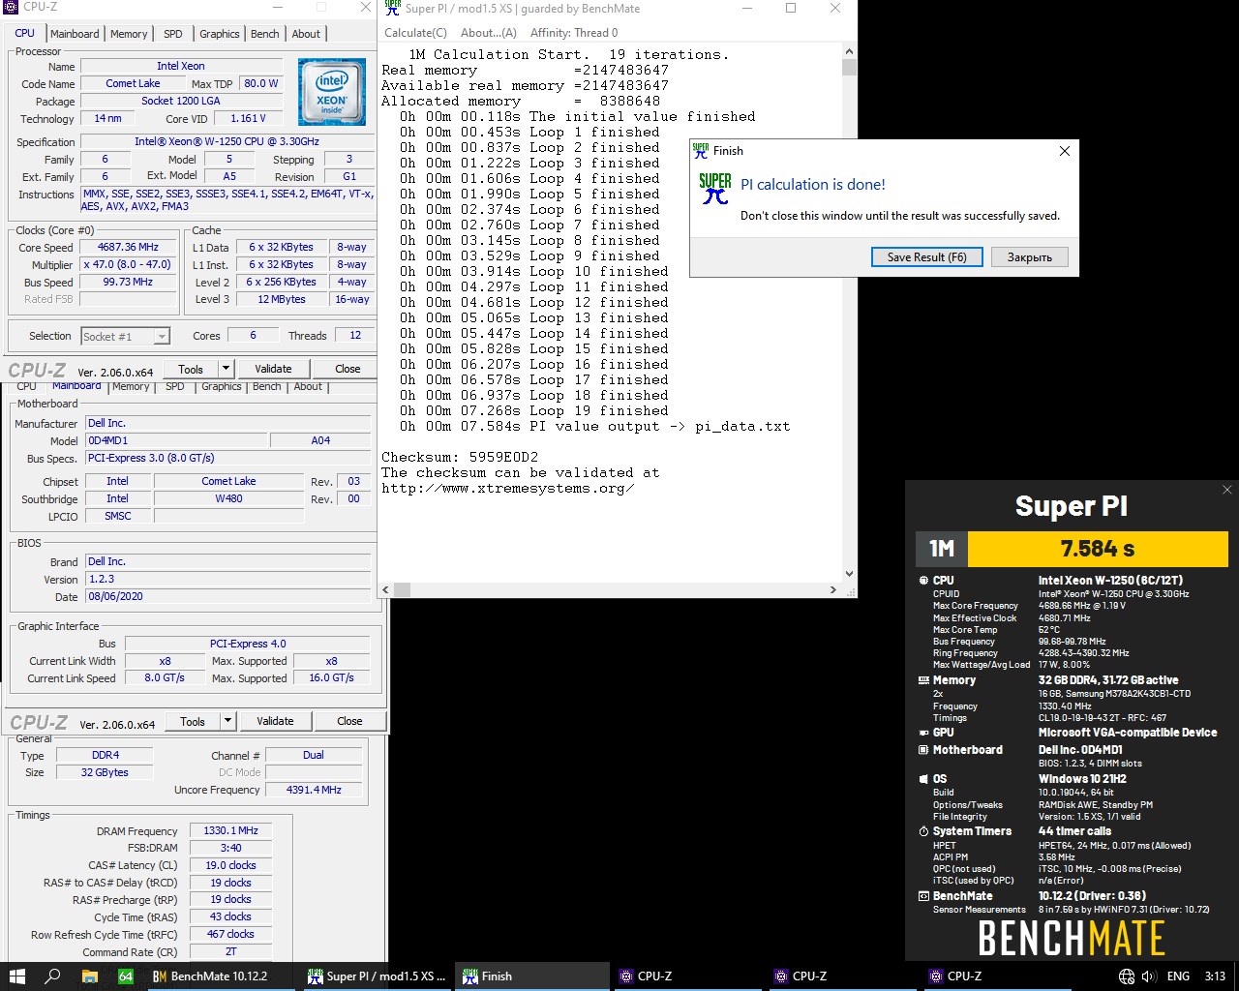This screenshot has height=991, width=1239.
Task: Click the Checksum: 5959E0D2 line
Action: coord(460,457)
